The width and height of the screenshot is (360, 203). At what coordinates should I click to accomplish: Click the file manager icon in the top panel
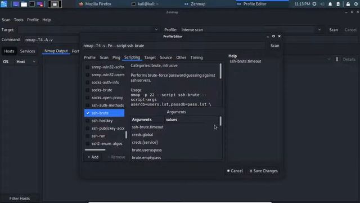pyautogui.click(x=24, y=4)
